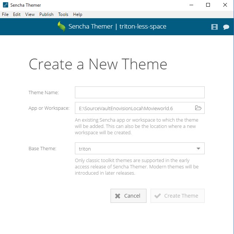The image size is (234, 234).
Task: Open the File menu
Action: [5, 14]
